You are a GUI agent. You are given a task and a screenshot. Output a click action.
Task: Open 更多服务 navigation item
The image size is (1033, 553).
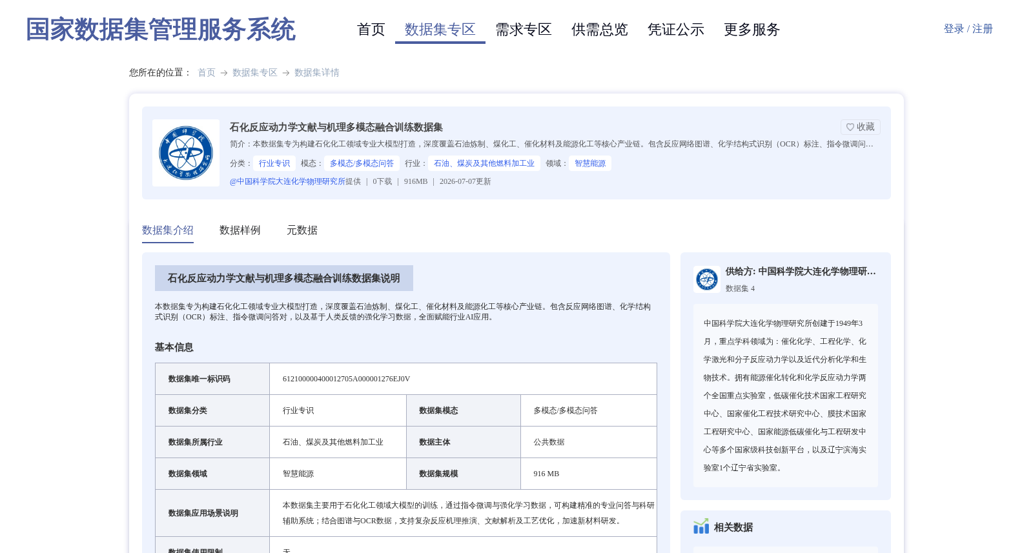pyautogui.click(x=752, y=30)
